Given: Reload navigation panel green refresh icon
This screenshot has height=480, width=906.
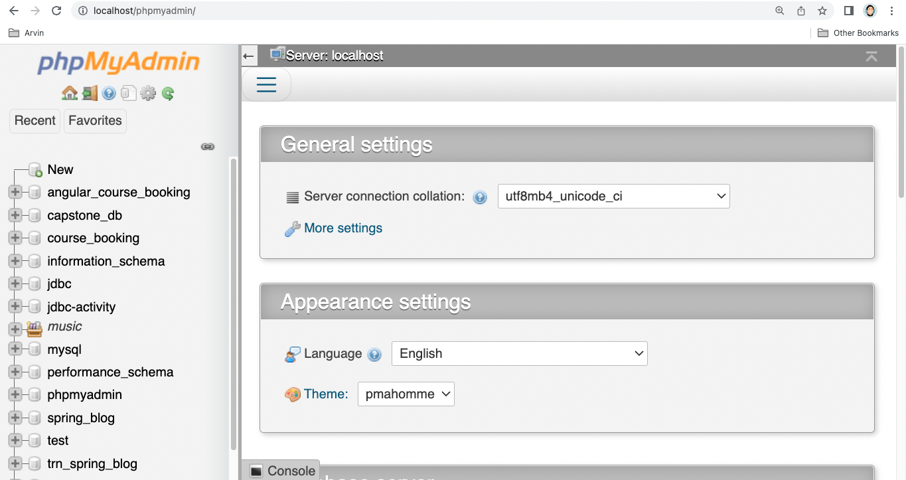Looking at the screenshot, I should (x=168, y=94).
